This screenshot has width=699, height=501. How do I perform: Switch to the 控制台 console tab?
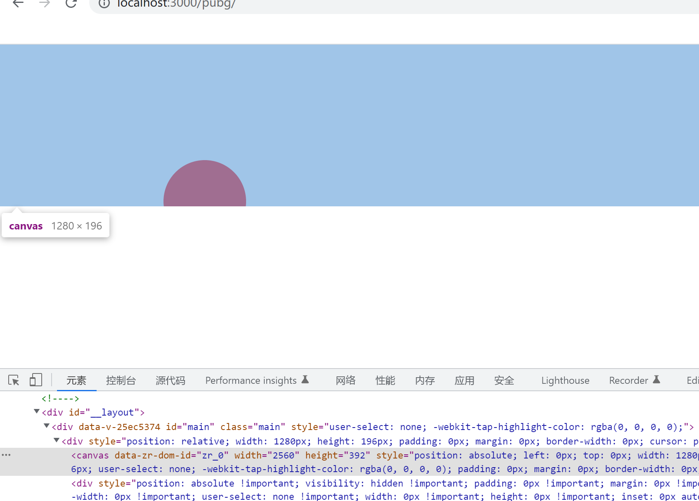click(121, 380)
